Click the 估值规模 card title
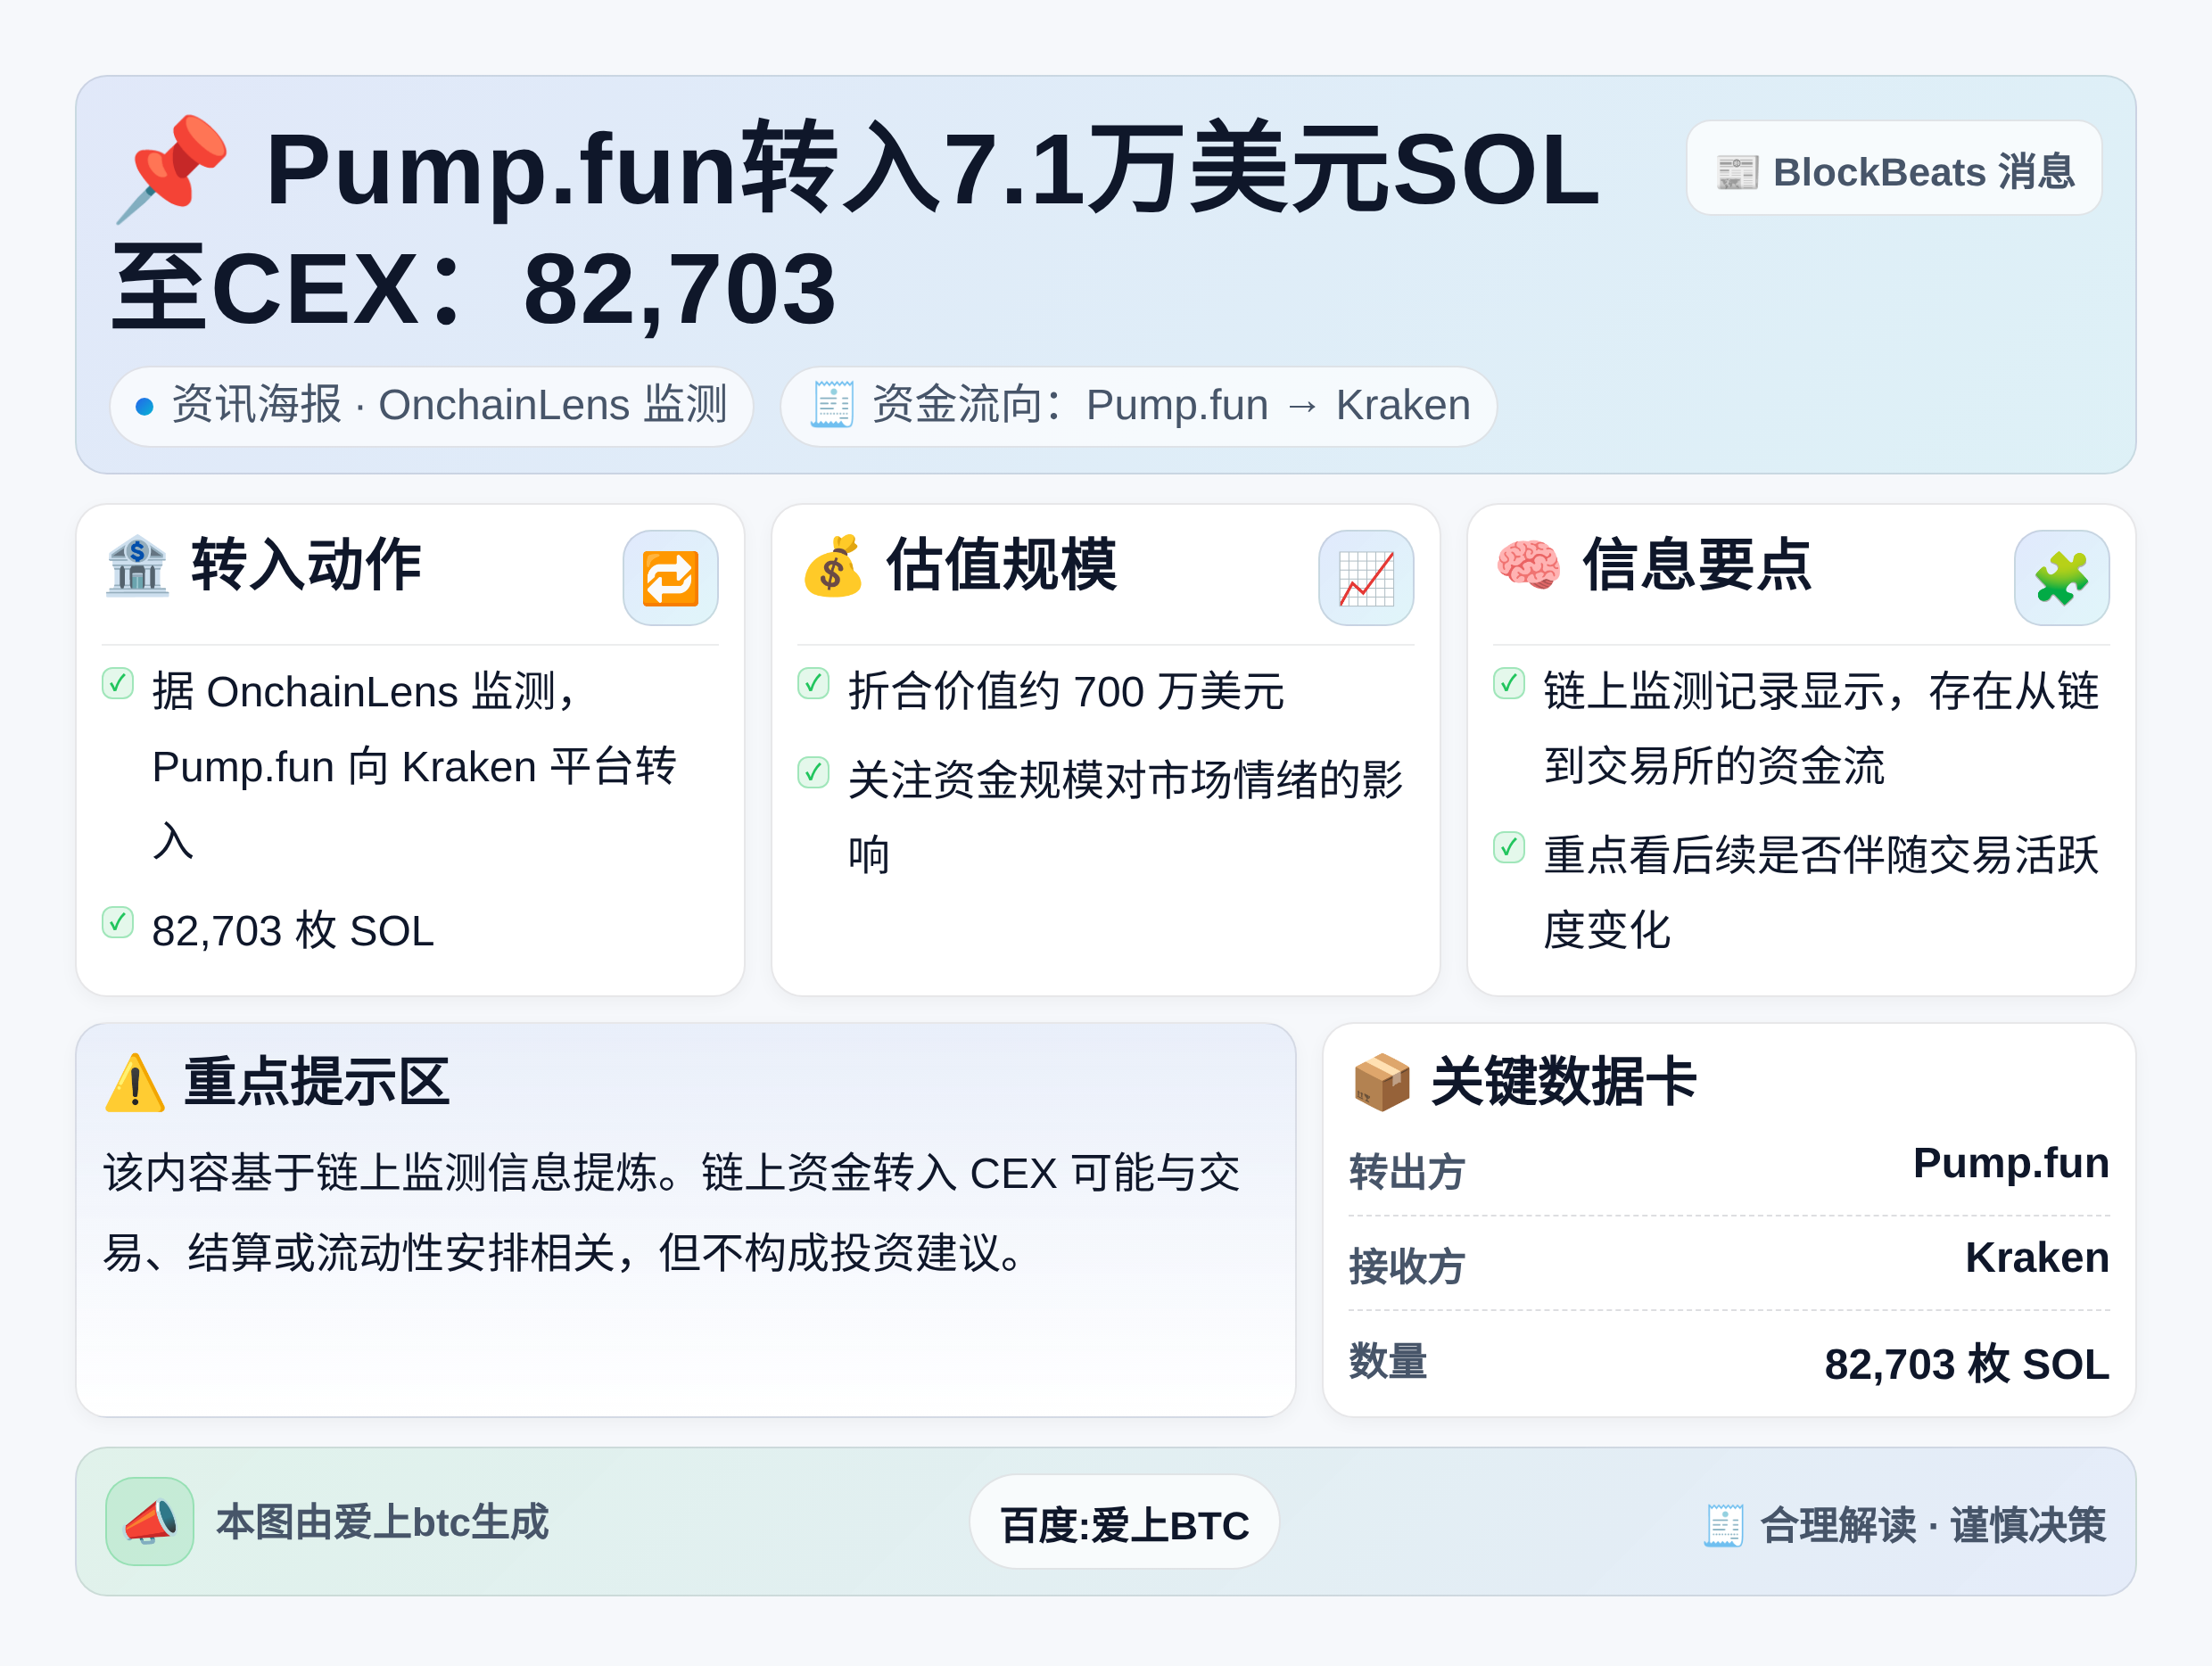The width and height of the screenshot is (2212, 1666). click(1002, 565)
